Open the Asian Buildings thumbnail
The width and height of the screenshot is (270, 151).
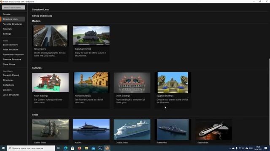[x=51, y=83]
